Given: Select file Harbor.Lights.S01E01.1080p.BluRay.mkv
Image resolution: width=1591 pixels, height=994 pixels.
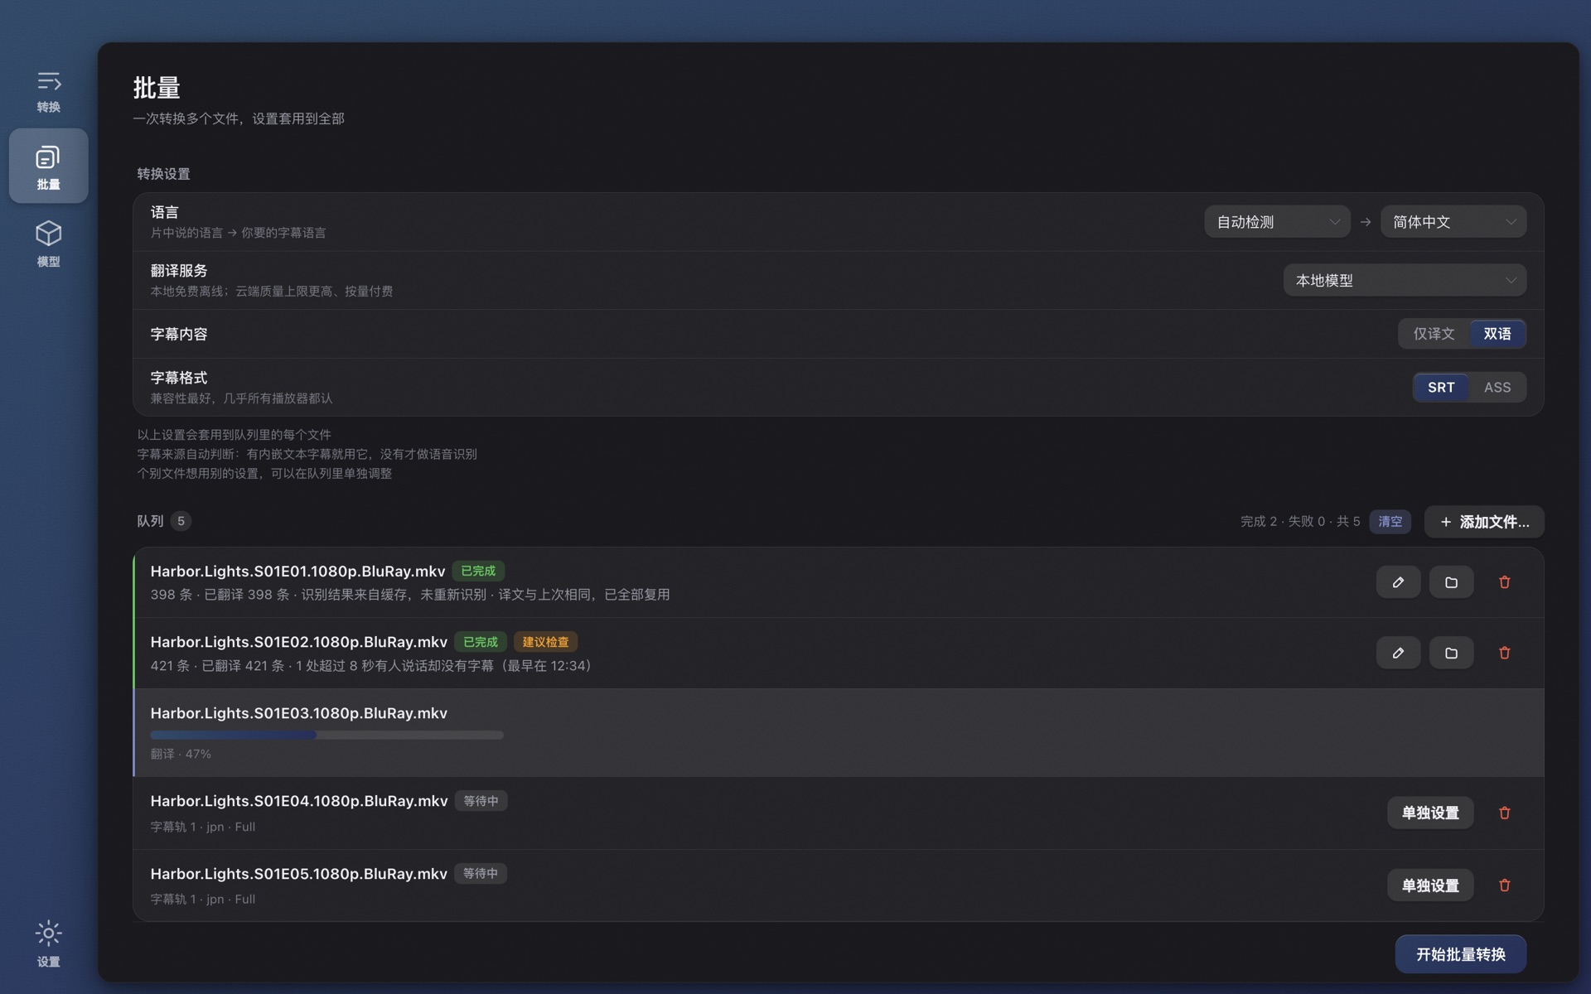Looking at the screenshot, I should 297,571.
